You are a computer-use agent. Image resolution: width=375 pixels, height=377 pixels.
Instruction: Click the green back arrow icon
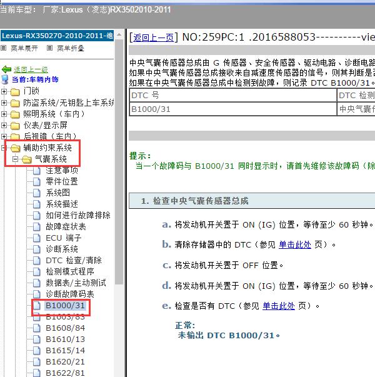coord(6,69)
